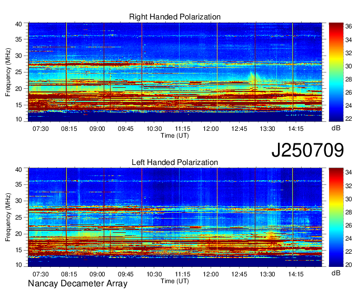Click the 15 MHz tick on top plot
This screenshot has height=290, width=358.
(x=18, y=105)
